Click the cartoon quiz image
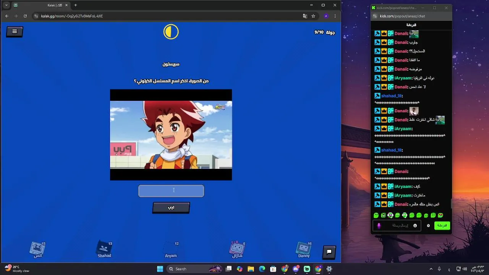Viewport: 489px width, 275px height. tap(171, 134)
